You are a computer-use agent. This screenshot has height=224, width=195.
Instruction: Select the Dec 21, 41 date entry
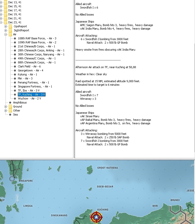click(15, 19)
